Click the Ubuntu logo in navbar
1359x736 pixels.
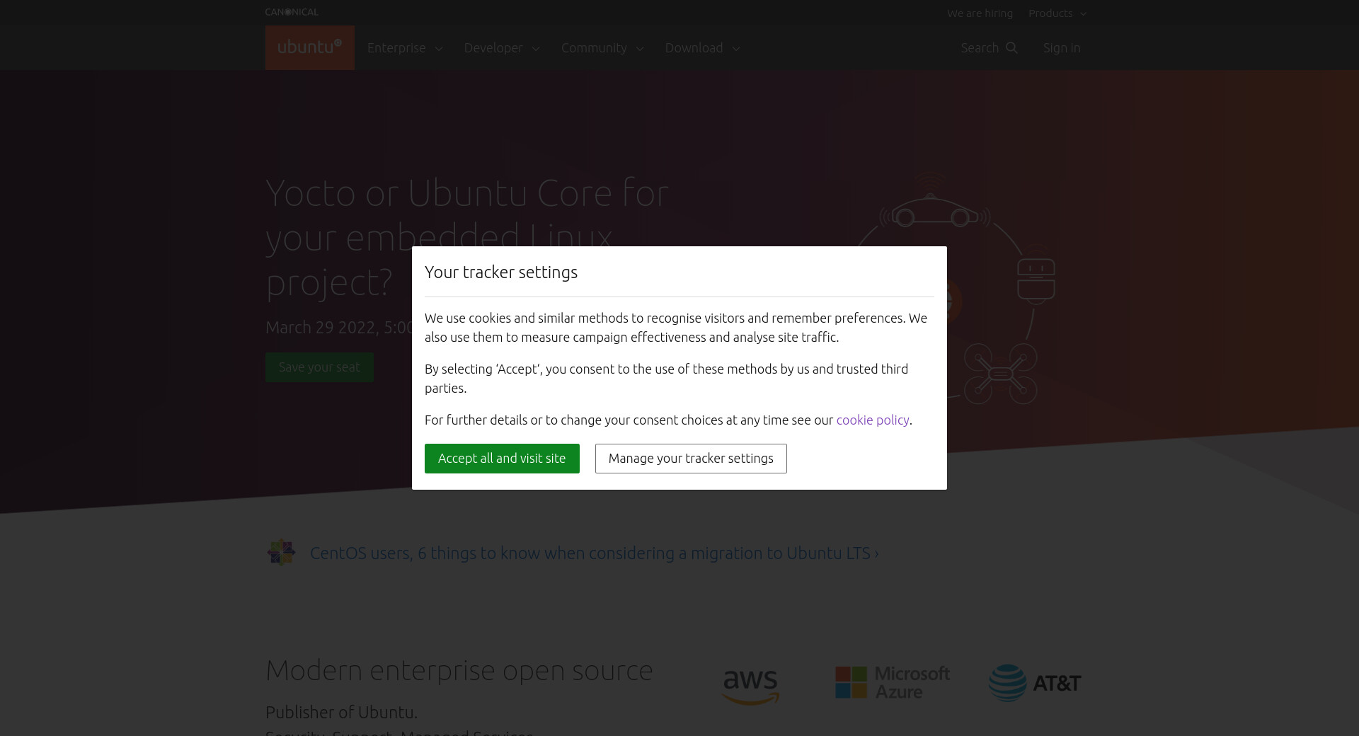point(309,47)
